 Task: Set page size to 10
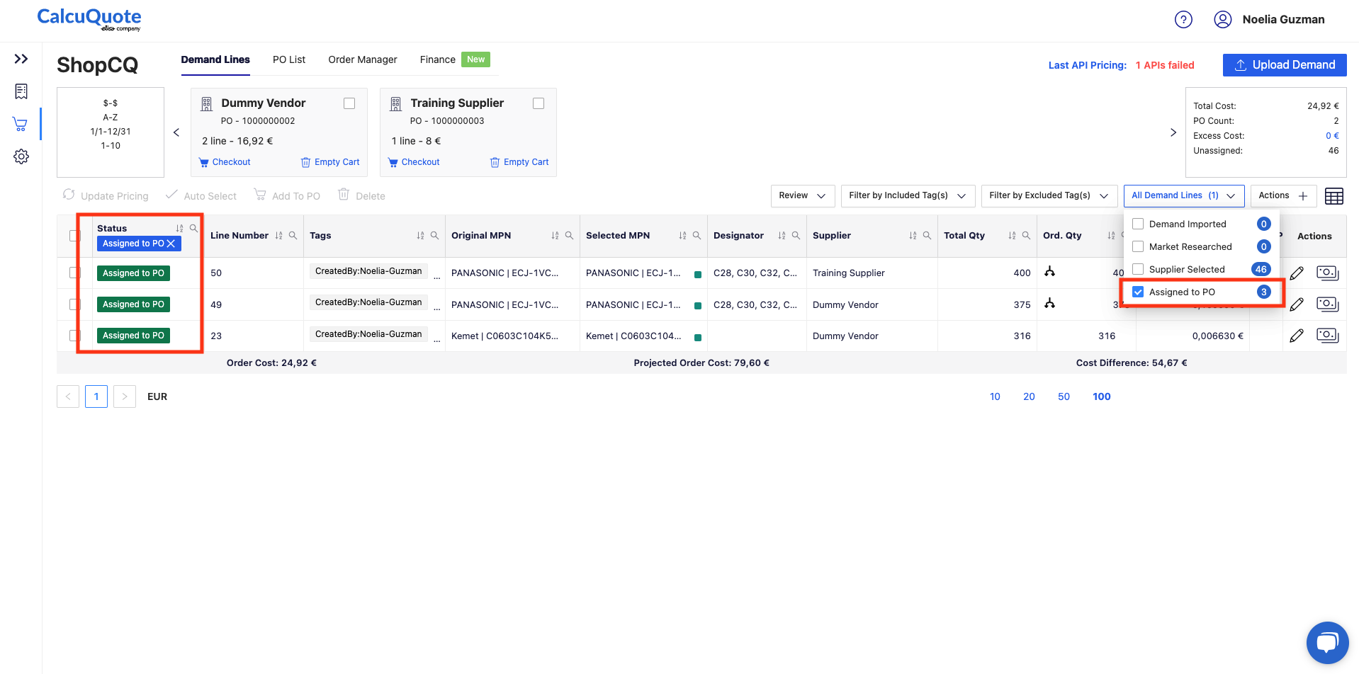995,396
